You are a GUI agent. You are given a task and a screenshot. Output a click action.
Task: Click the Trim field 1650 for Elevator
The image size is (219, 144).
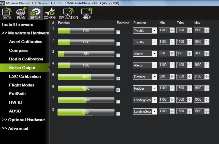click(182, 76)
